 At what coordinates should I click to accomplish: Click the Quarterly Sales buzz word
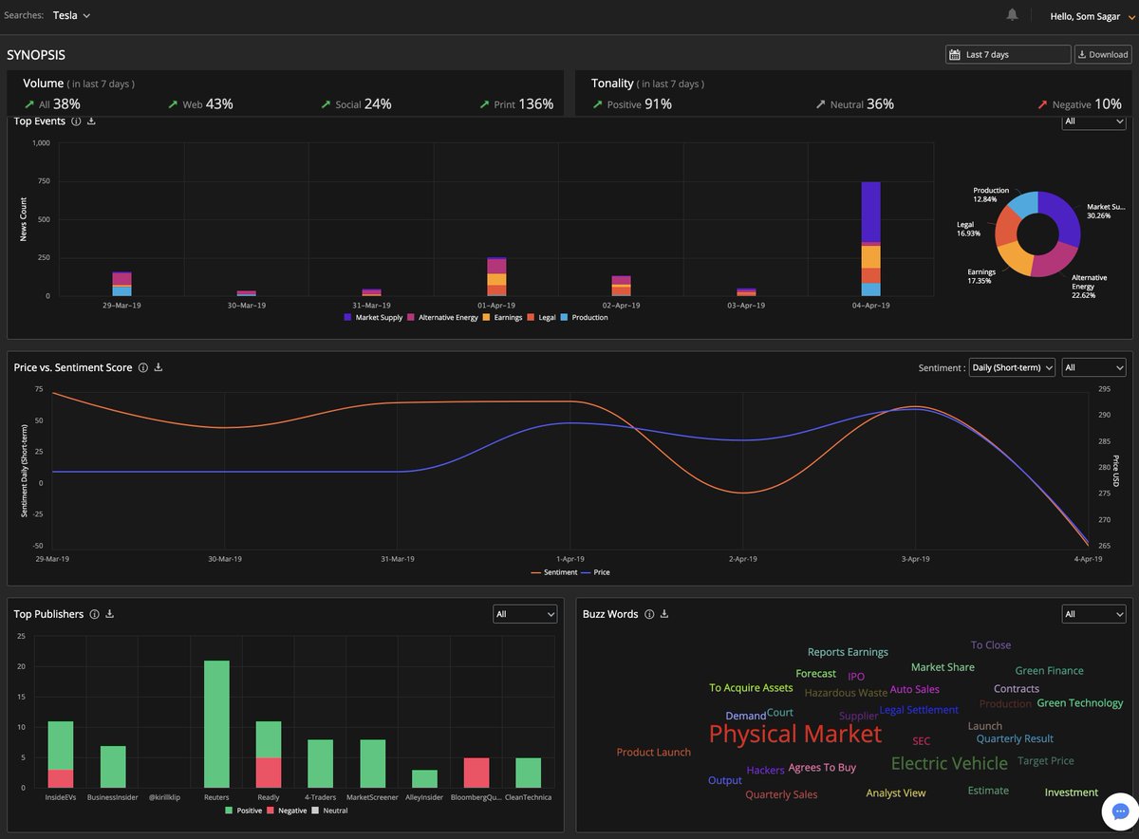(781, 794)
